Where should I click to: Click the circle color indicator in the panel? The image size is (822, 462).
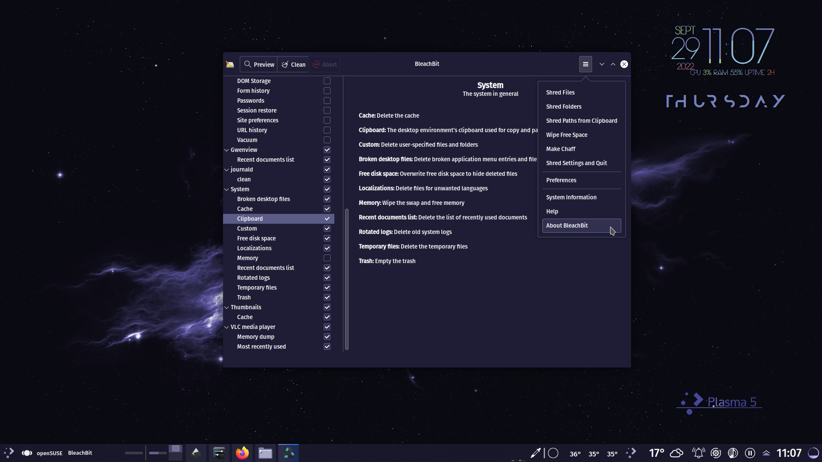[x=553, y=453]
